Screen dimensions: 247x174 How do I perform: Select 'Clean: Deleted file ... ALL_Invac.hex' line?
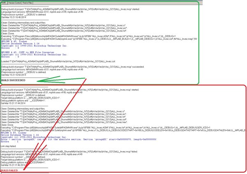click(64, 122)
